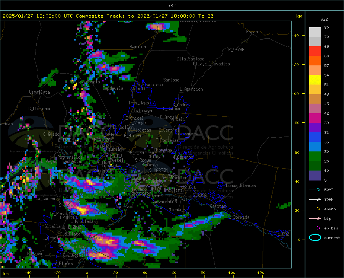The width and height of the screenshot is (344, 278).
Task: Click the 100 km tick on right axis
Action: tap(295, 94)
